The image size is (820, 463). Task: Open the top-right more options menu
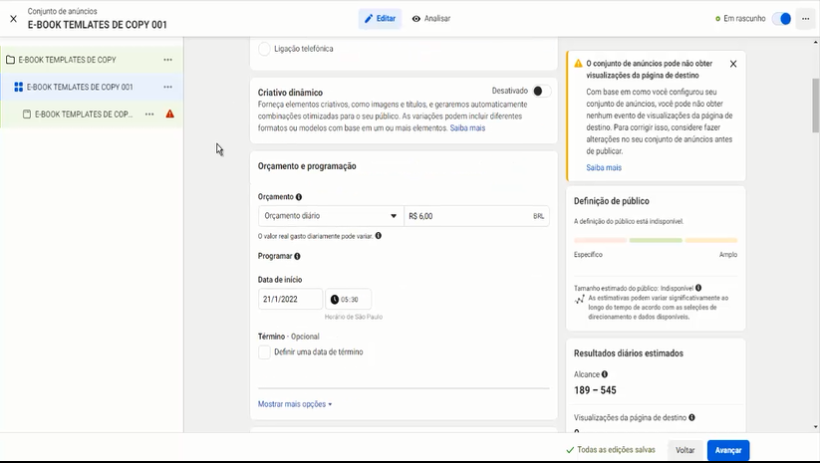coord(805,19)
